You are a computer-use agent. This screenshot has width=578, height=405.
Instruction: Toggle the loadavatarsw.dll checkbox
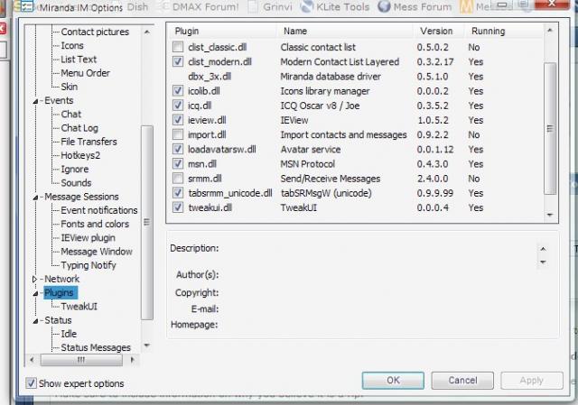pyautogui.click(x=178, y=149)
